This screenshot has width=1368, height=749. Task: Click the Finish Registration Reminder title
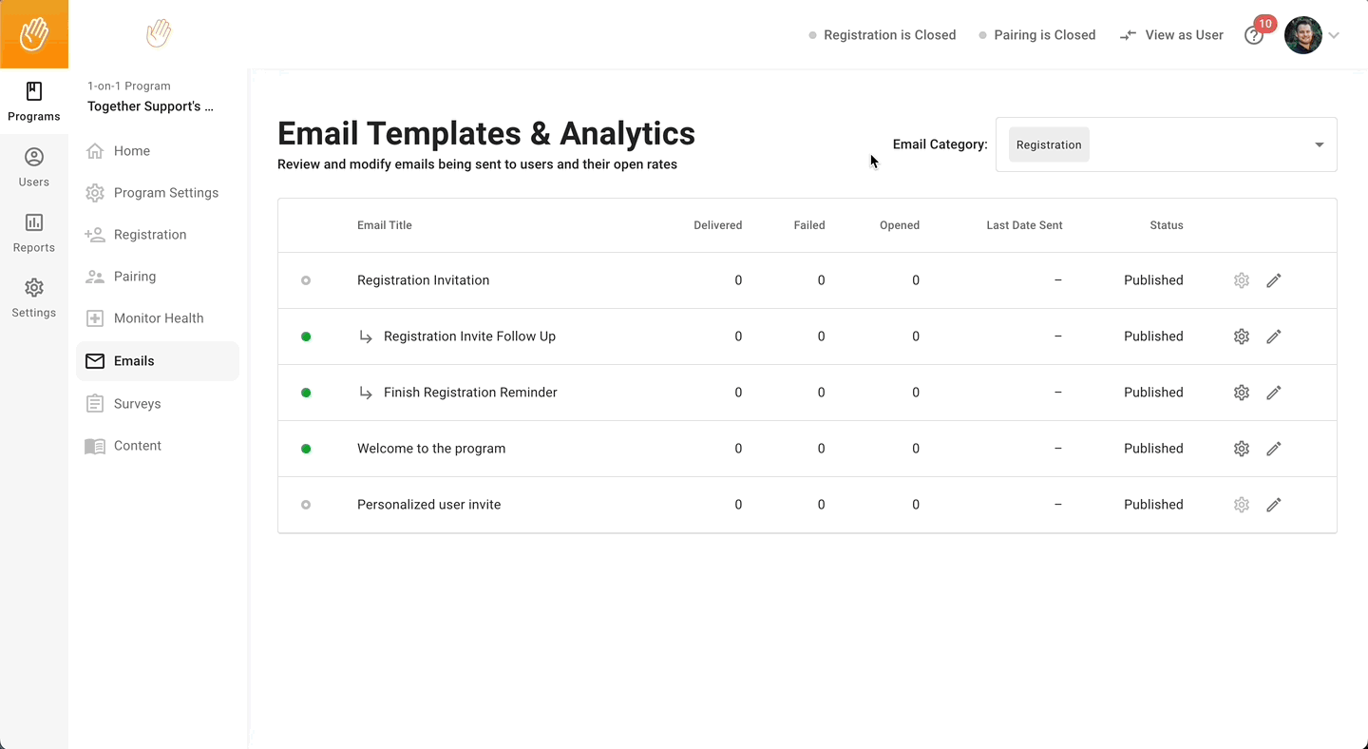pyautogui.click(x=470, y=393)
